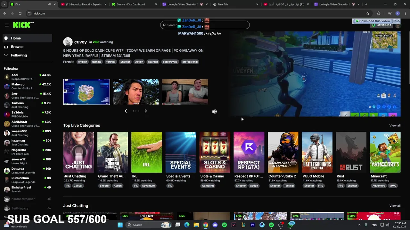410x230 pixels.
Task: Go to Home in the sidebar
Action: click(27, 38)
